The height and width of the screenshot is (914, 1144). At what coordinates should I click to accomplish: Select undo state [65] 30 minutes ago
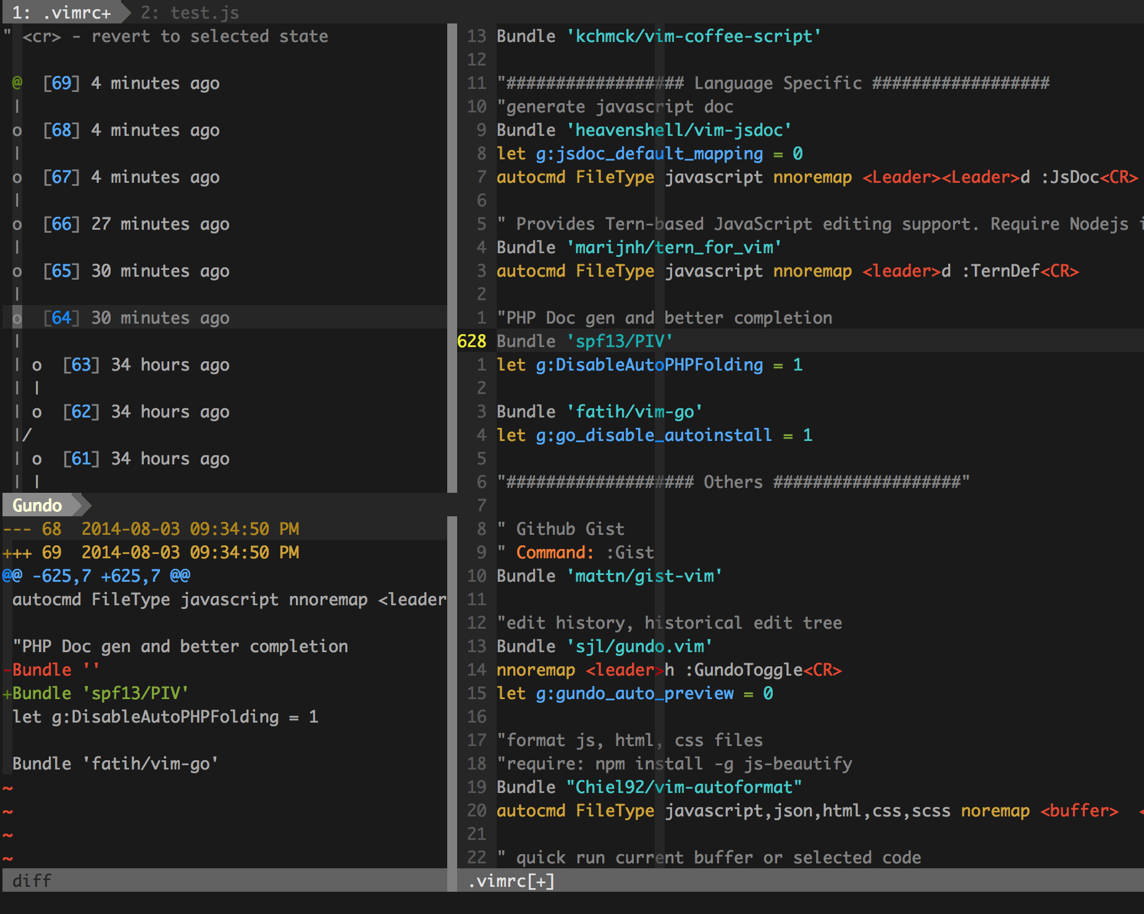[x=136, y=270]
